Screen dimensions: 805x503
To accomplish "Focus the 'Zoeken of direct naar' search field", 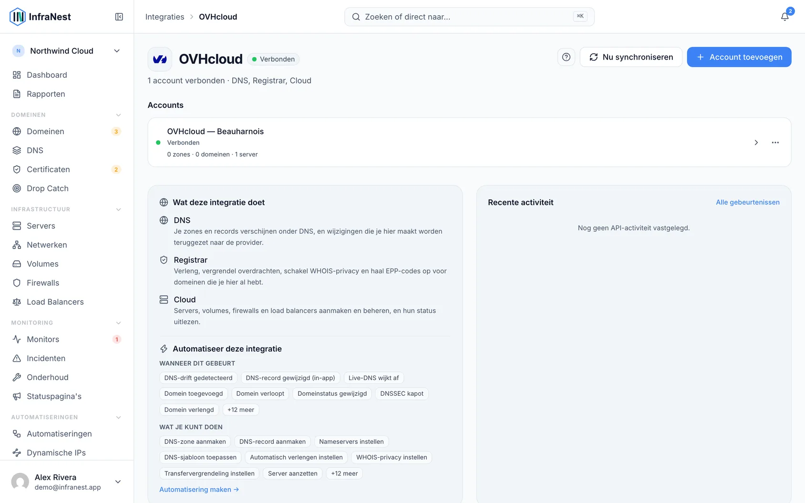I will (x=469, y=17).
